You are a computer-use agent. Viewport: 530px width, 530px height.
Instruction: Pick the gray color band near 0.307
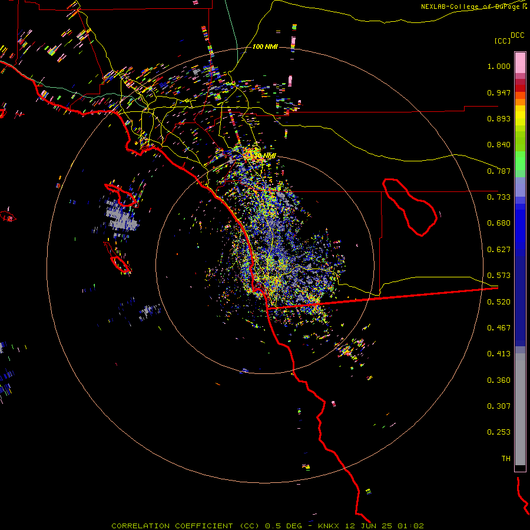click(520, 409)
